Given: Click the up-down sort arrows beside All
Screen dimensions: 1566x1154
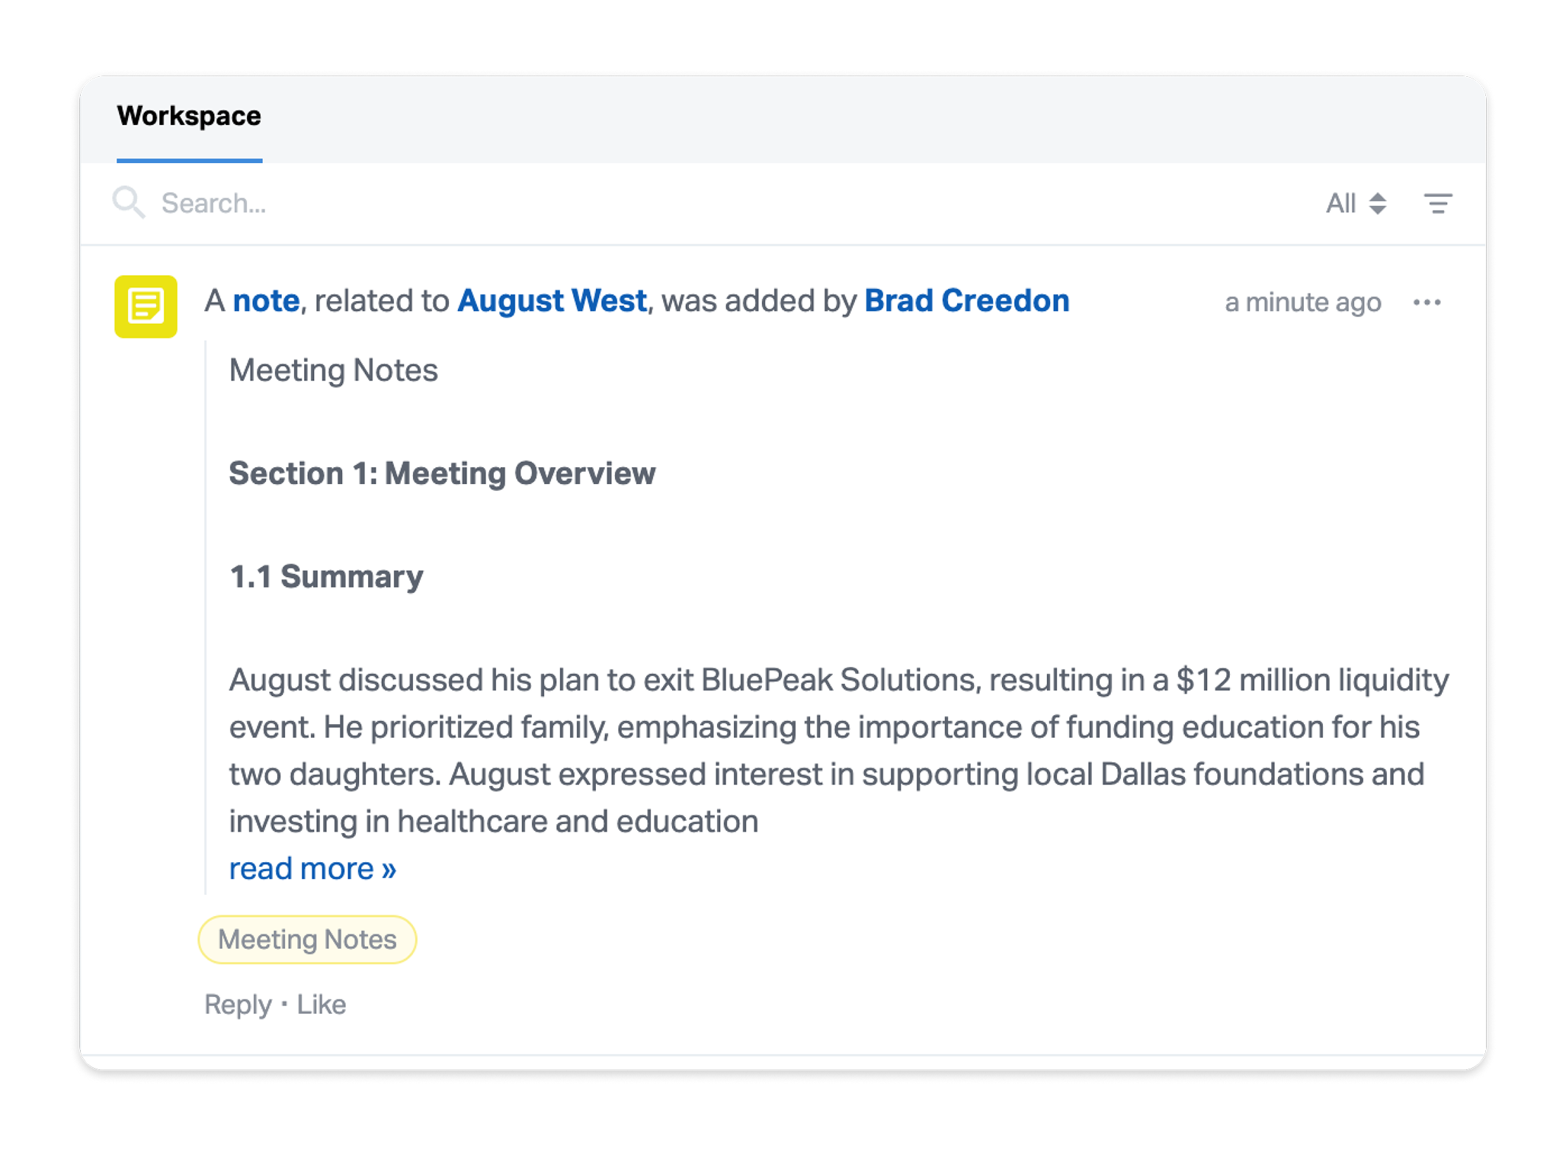Looking at the screenshot, I should click(1377, 204).
